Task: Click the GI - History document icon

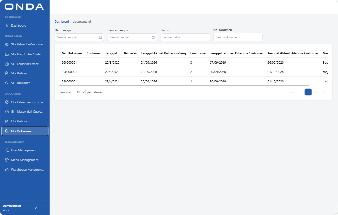Action: click(7, 121)
